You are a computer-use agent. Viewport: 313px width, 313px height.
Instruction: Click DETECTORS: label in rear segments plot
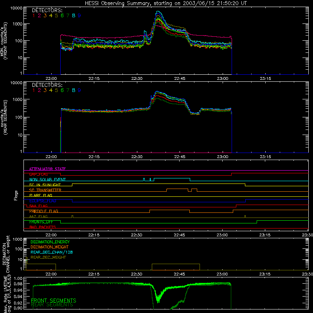pyautogui.click(x=47, y=85)
